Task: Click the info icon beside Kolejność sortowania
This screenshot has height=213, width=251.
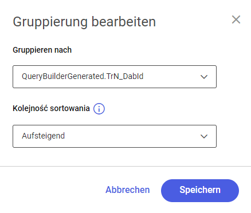Action: [x=99, y=109]
